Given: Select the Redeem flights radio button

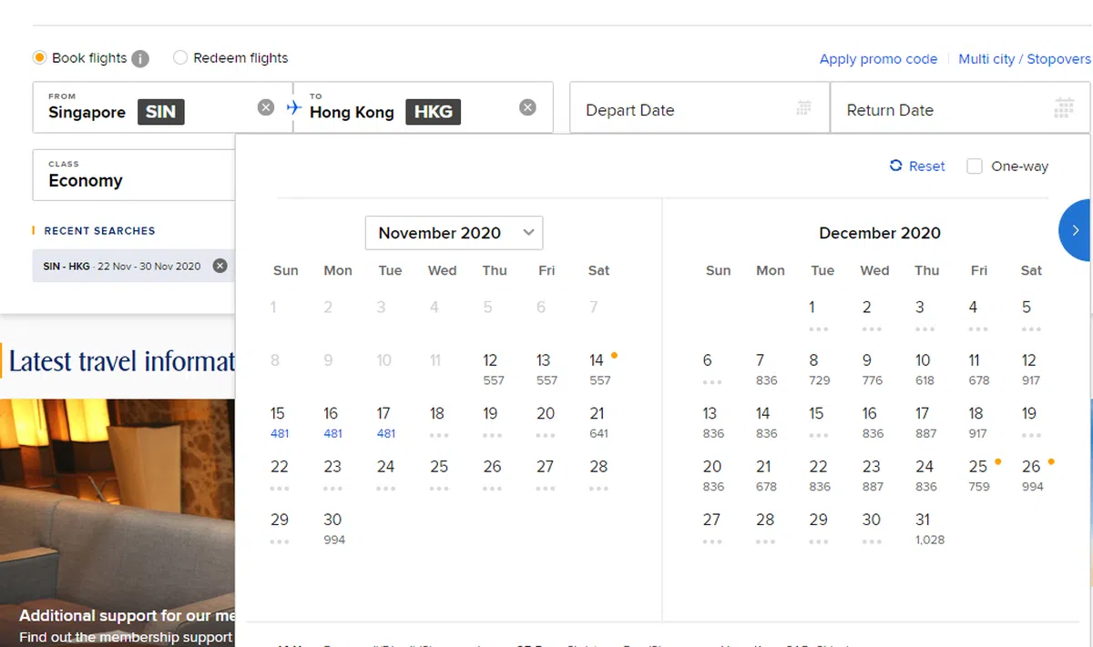Looking at the screenshot, I should coord(180,57).
